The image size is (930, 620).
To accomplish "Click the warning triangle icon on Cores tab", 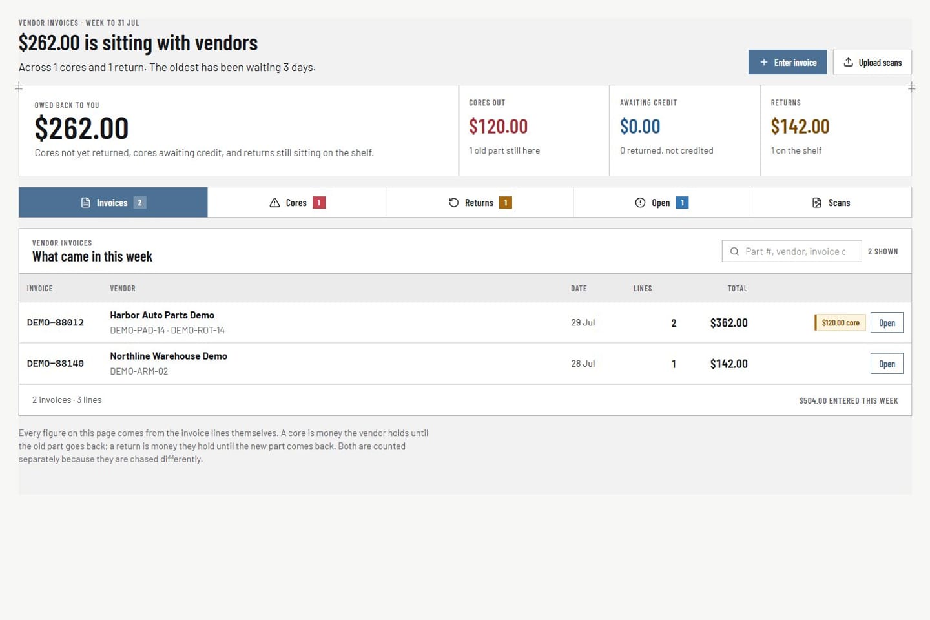I will click(274, 203).
